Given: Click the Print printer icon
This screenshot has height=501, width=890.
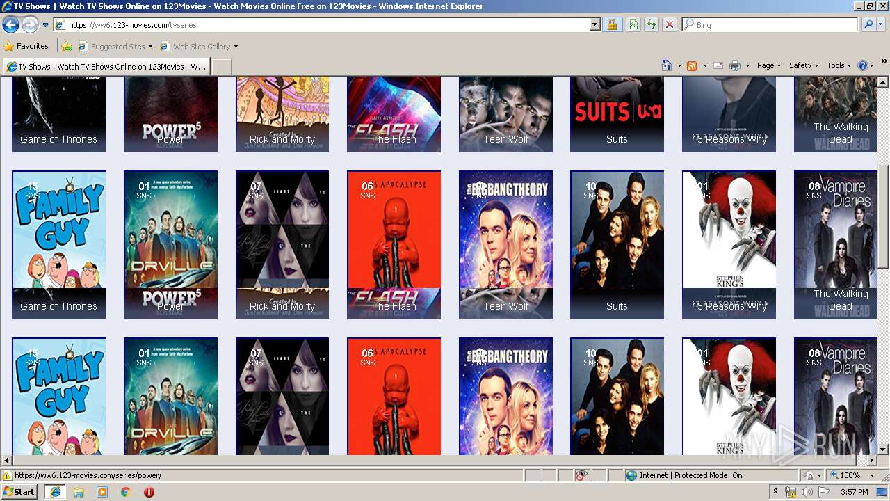Looking at the screenshot, I should pos(735,65).
